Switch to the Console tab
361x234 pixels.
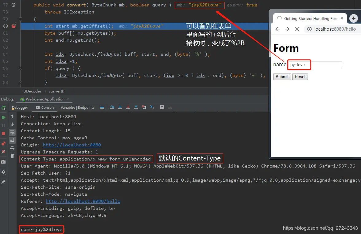[x=45, y=108]
